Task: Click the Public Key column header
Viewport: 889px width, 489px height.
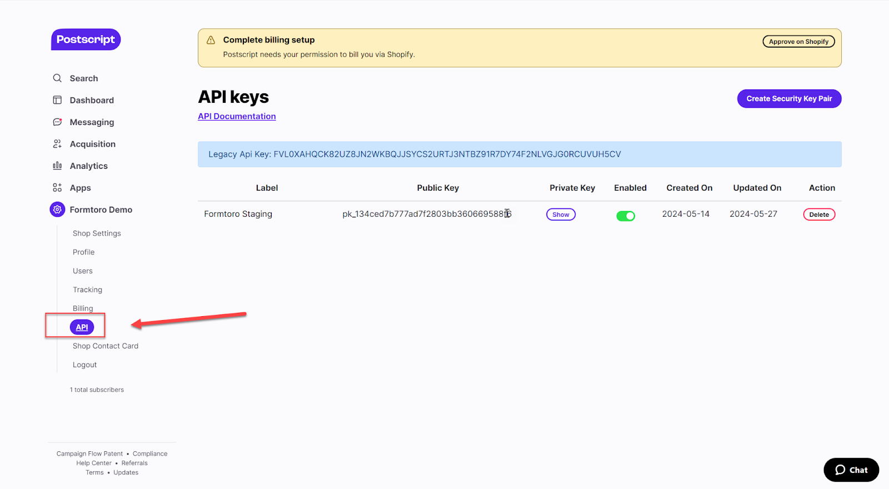Action: tap(438, 188)
